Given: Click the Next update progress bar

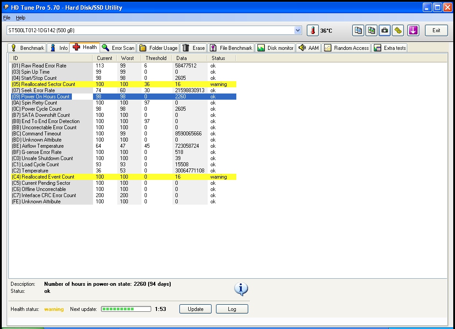Looking at the screenshot, I should click(126, 309).
